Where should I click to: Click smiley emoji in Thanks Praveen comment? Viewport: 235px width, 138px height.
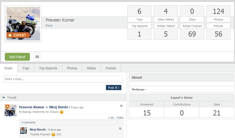(x=53, y=134)
